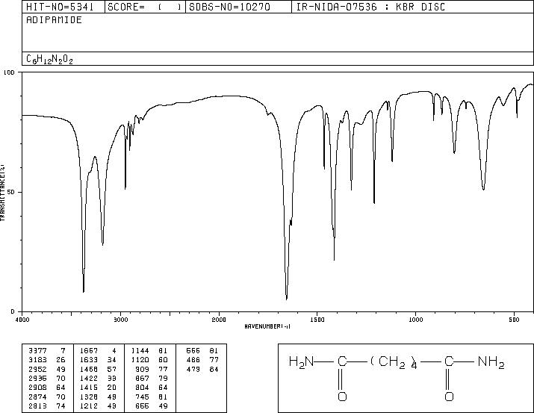Screen dimensions: 534x413
Task: Click the 3000 wavenumber axis label
Action: tap(120, 320)
